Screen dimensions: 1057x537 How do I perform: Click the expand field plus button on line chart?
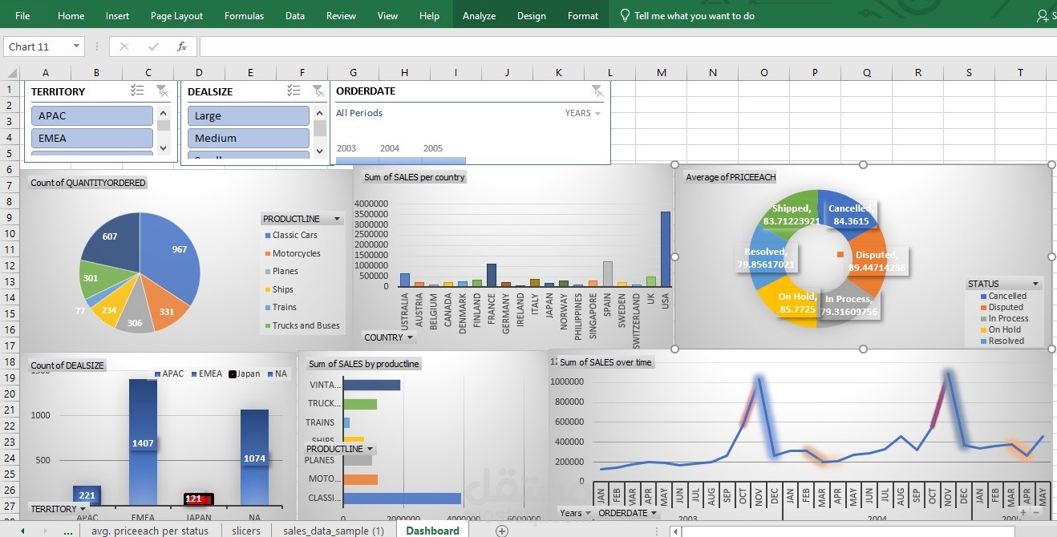(1023, 512)
